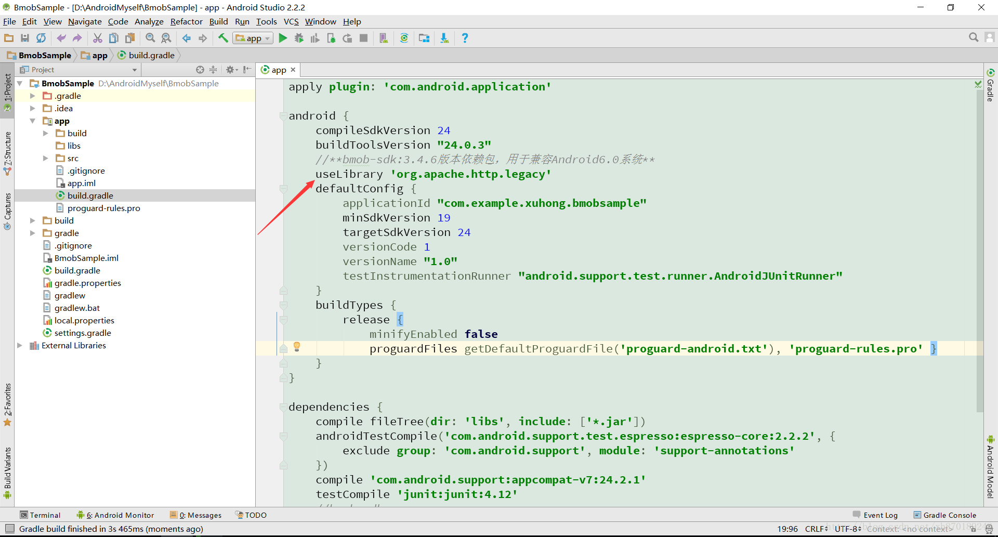998x537 pixels.
Task: Collapse the app module folder
Action: (32, 121)
